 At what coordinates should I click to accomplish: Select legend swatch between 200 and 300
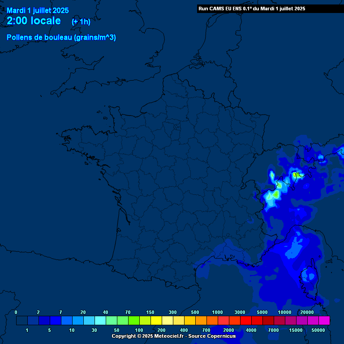tap(168, 320)
